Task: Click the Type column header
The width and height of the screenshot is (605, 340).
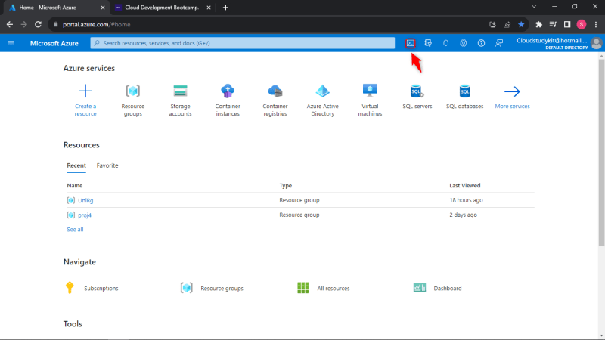Action: point(286,185)
